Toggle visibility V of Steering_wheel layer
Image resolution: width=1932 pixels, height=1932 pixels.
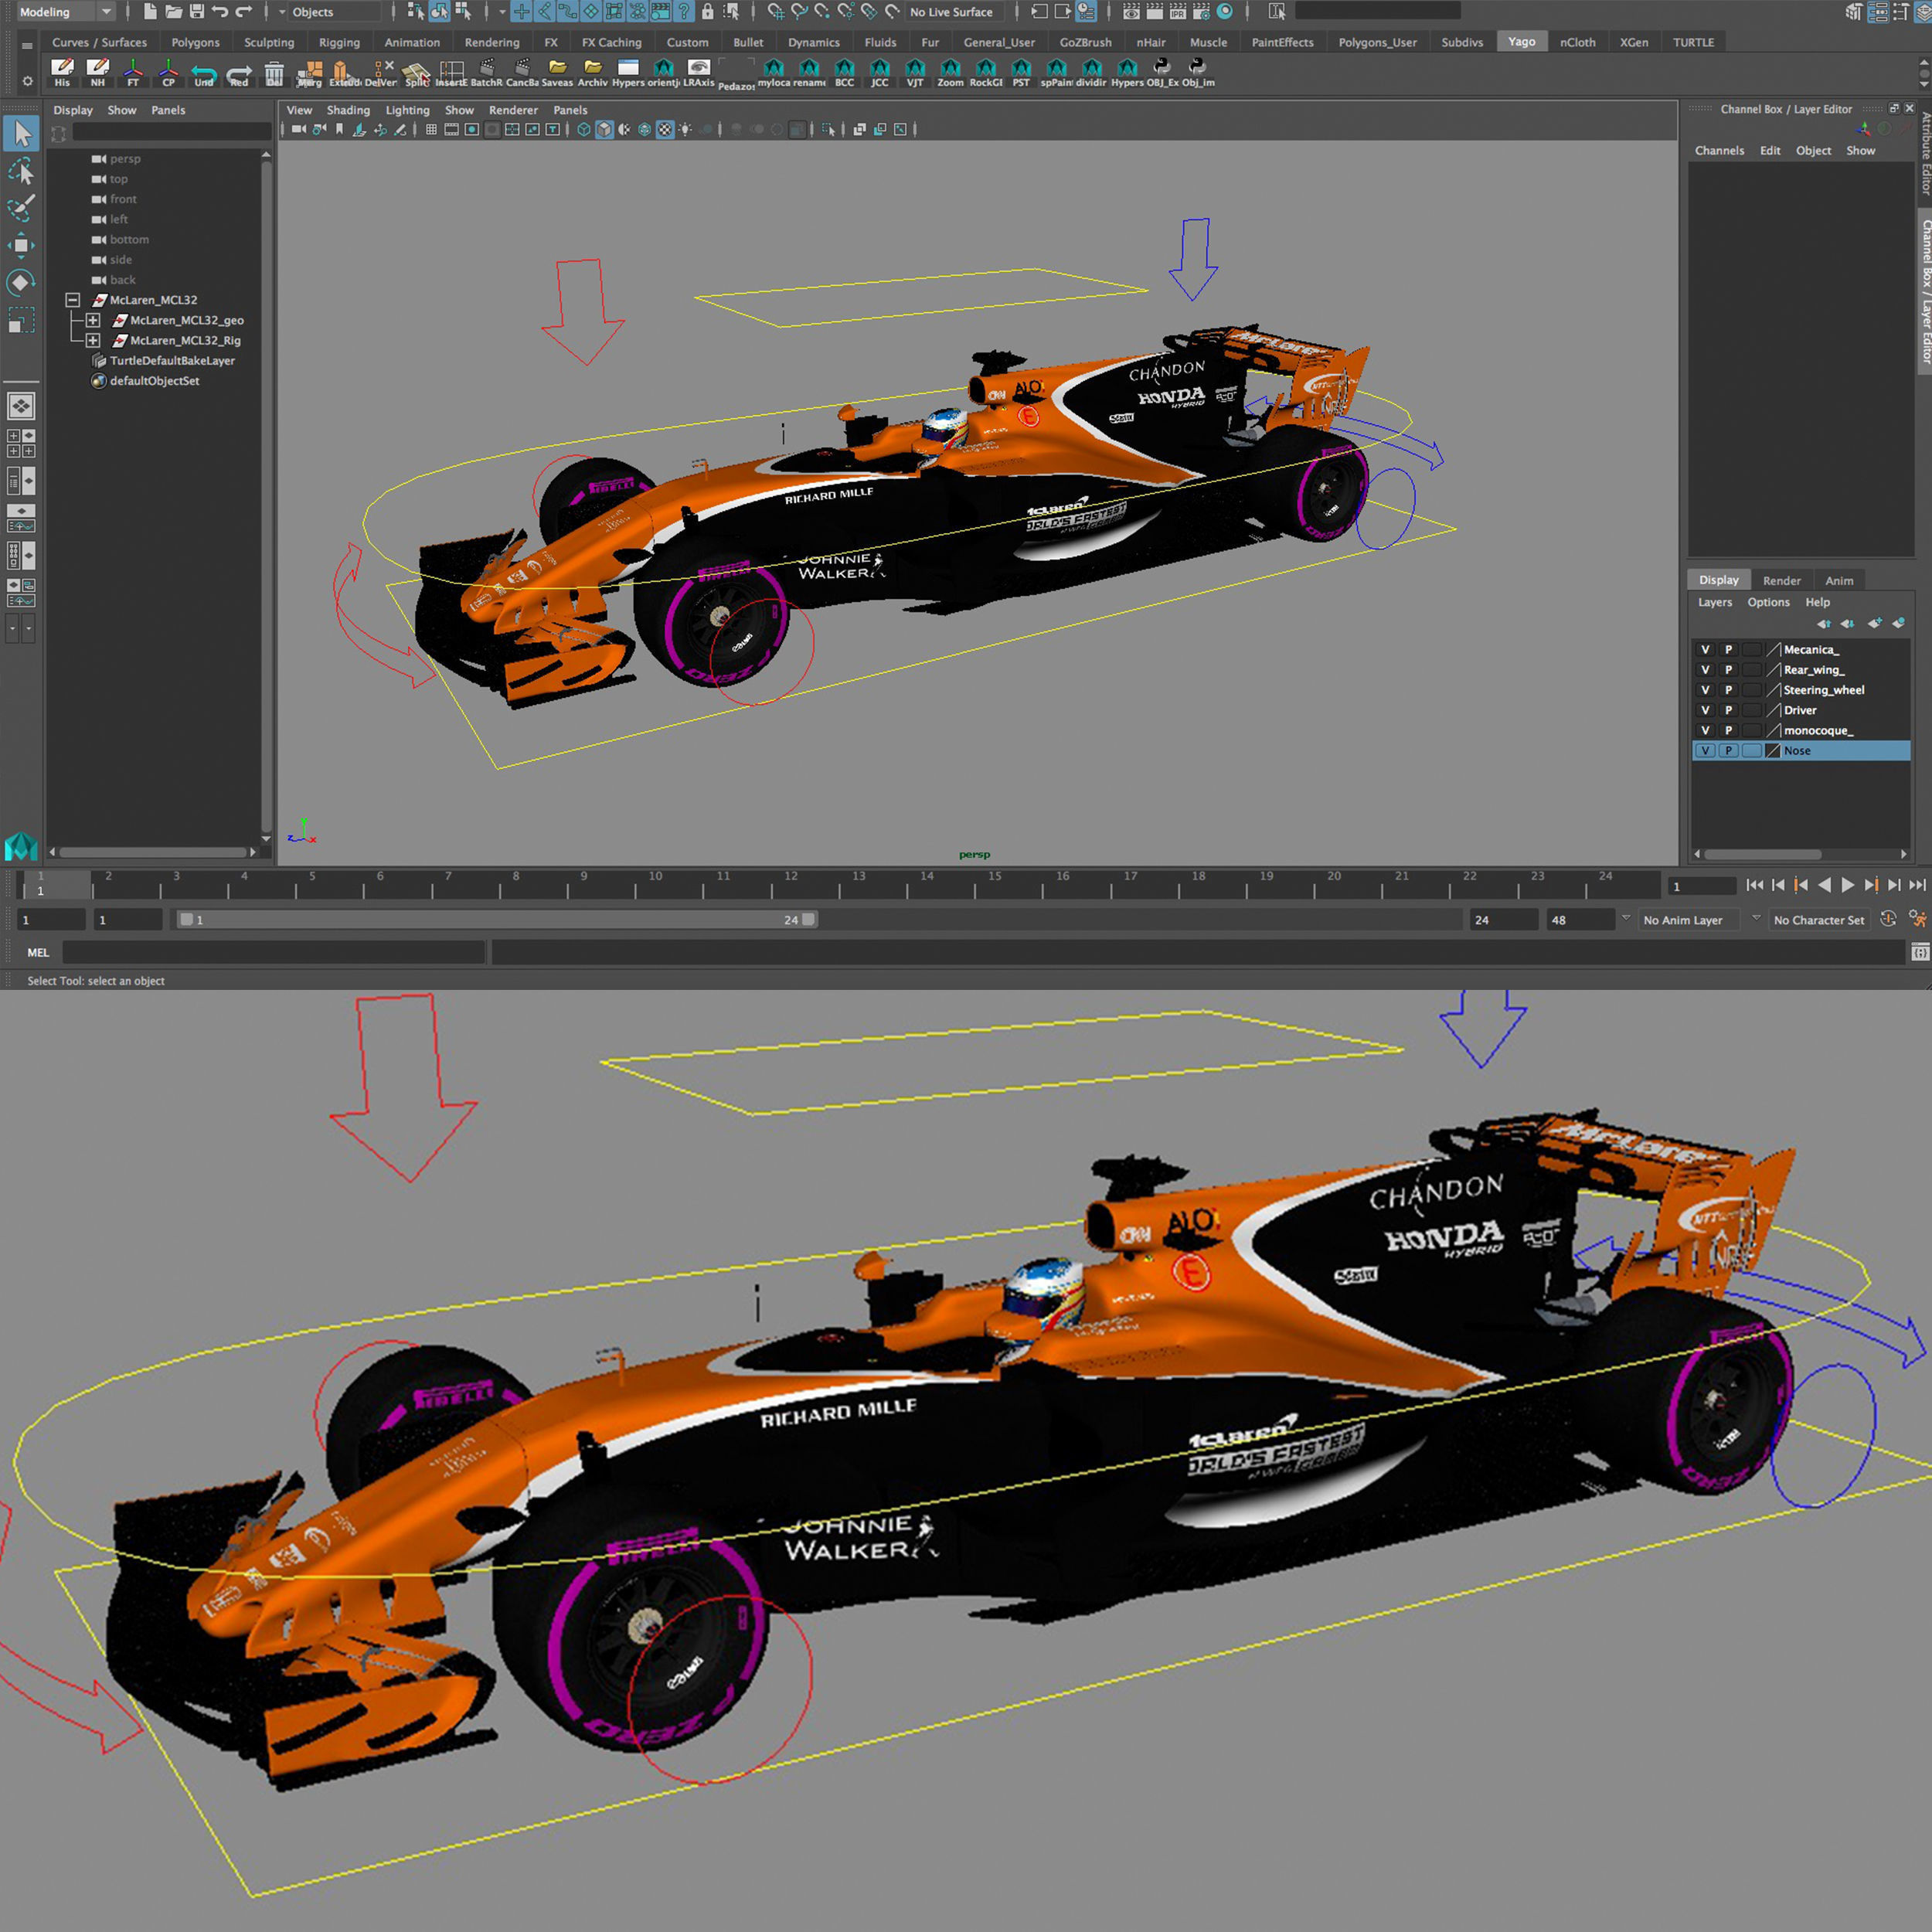coord(1705,690)
